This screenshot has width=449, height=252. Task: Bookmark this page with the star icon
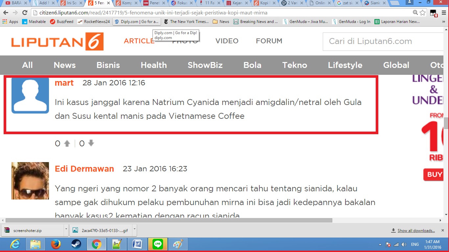pos(423,13)
